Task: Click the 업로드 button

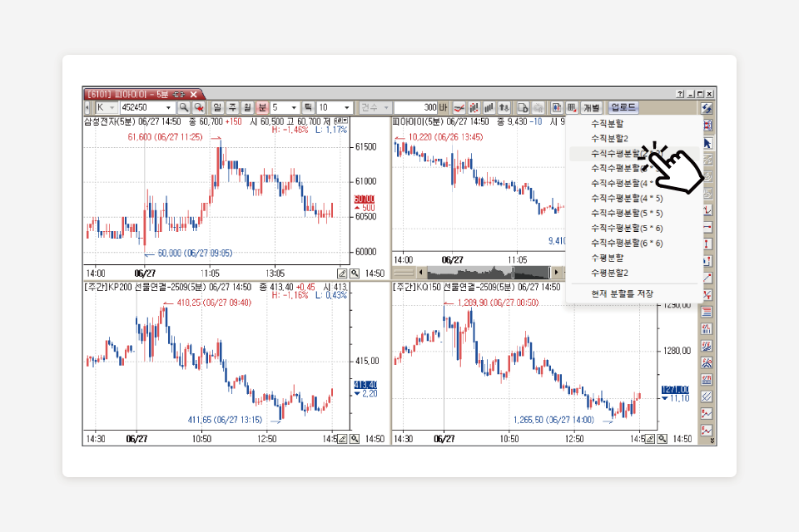Action: pyautogui.click(x=623, y=108)
